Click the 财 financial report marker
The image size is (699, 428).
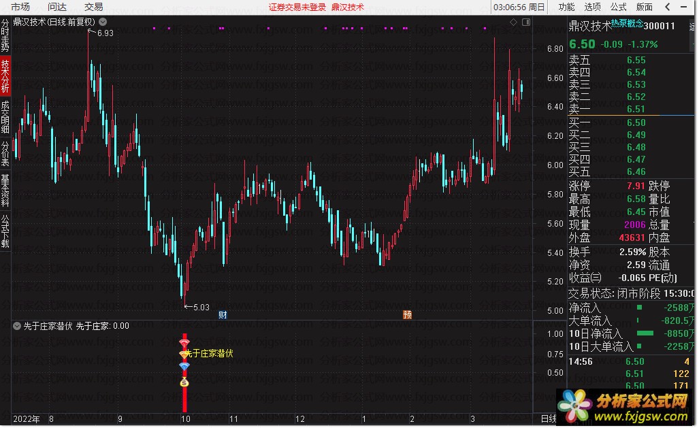click(223, 315)
